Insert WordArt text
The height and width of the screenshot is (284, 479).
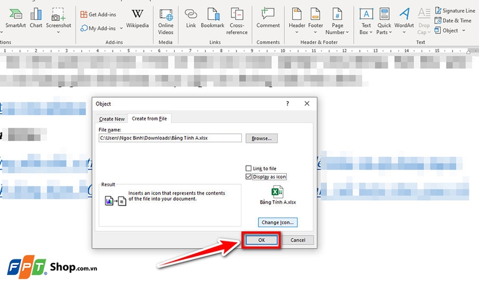click(x=404, y=21)
